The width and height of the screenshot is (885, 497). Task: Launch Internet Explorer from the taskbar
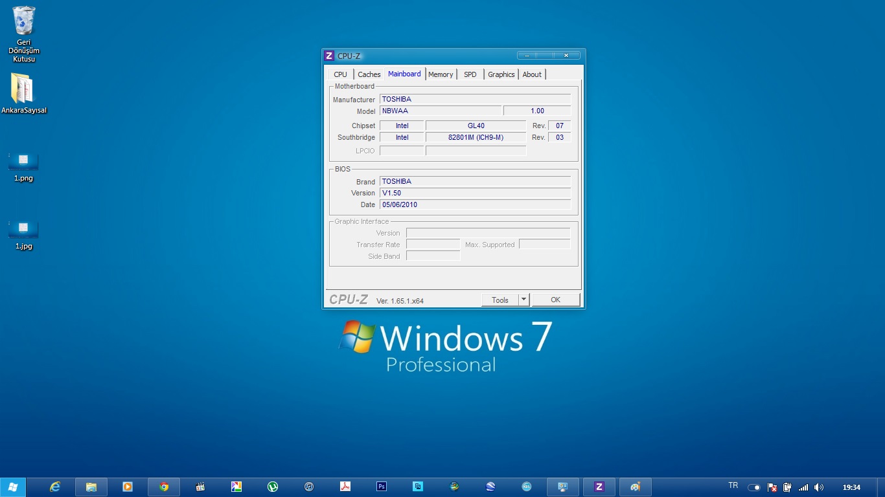pyautogui.click(x=55, y=487)
